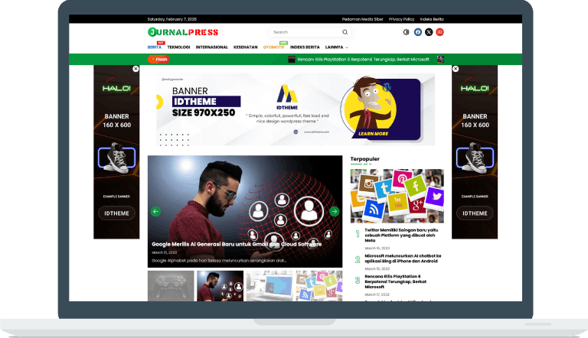
Task: Close the left 160x600 banner ad
Action: (136, 69)
